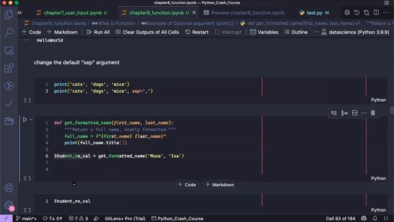
Task: Click the run and debug icon in status bar
Action: tap(96, 218)
